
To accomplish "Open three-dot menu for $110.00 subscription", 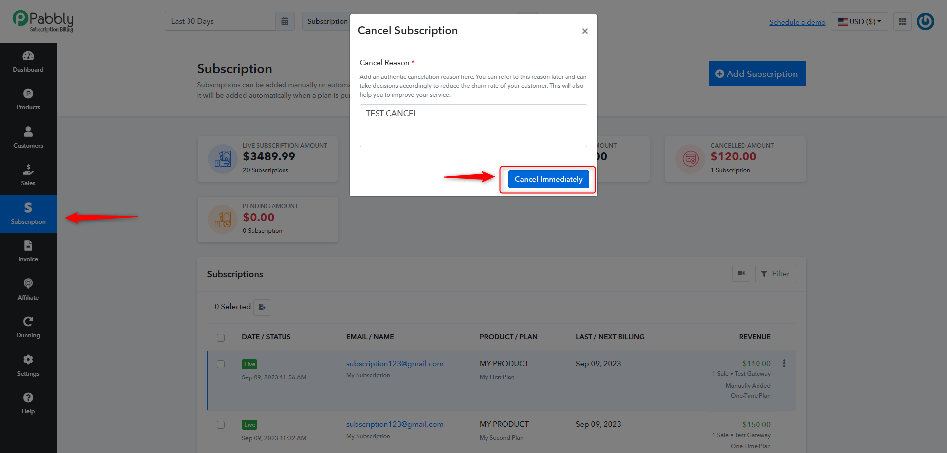I will click(784, 363).
